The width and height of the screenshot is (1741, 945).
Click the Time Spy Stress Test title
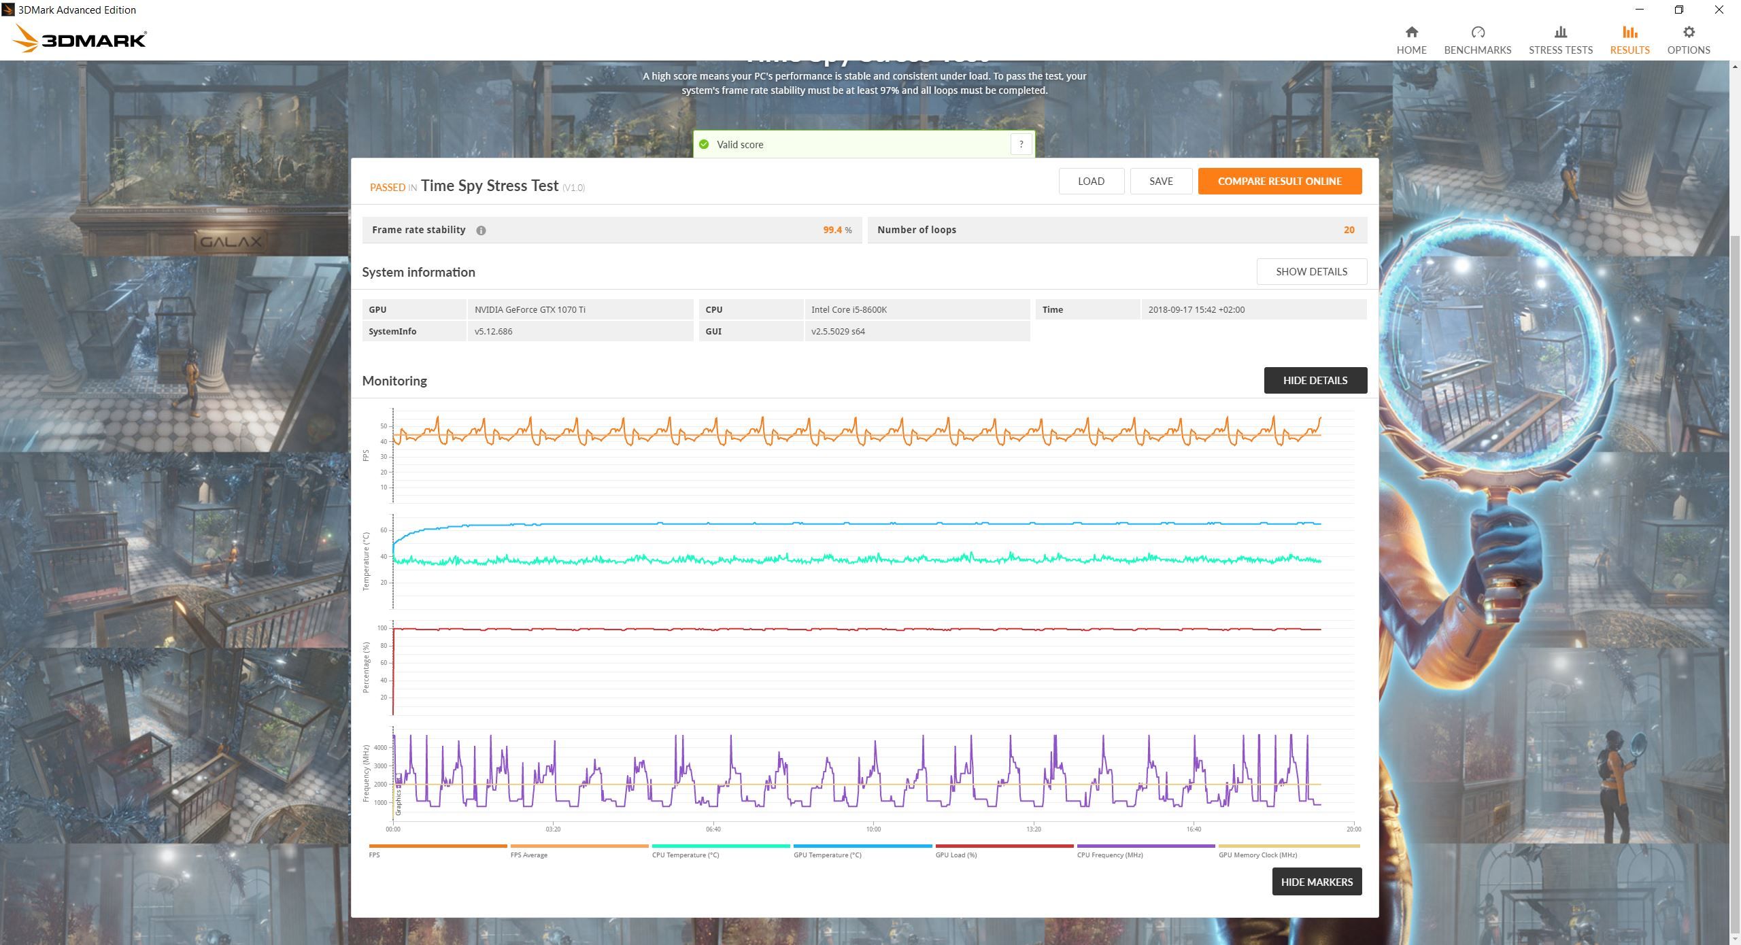click(x=490, y=186)
